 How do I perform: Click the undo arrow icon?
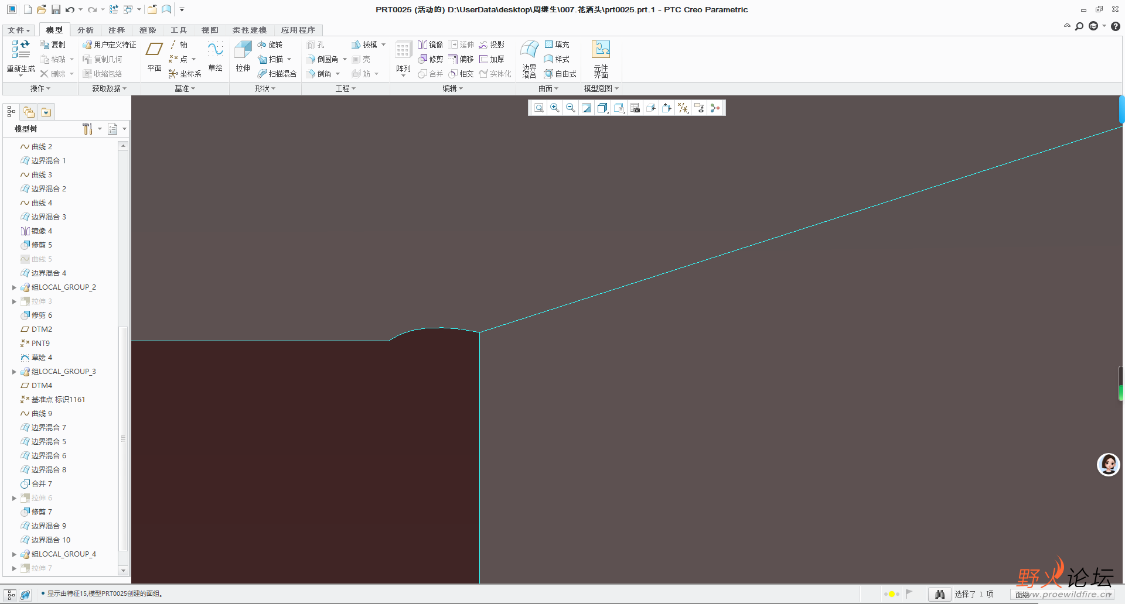tap(70, 9)
